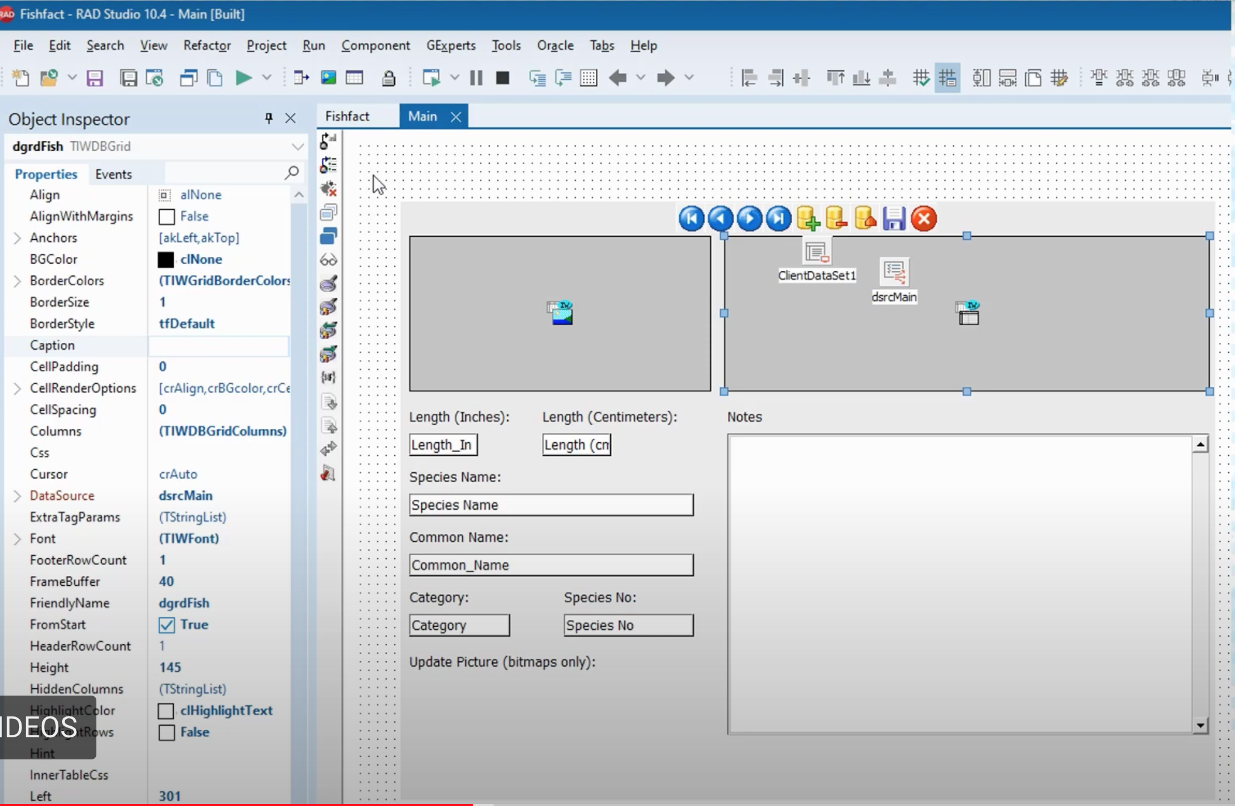Expand the Anchors property node
The height and width of the screenshot is (806, 1235).
pos(17,238)
